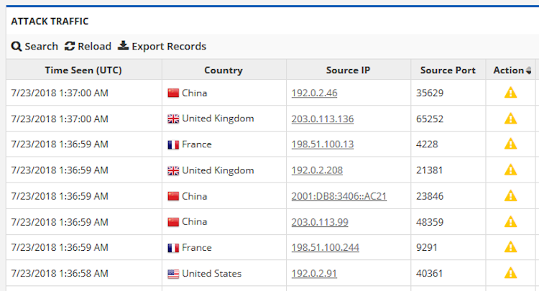Click the Source IP column header
The image size is (539, 291).
pos(348,70)
